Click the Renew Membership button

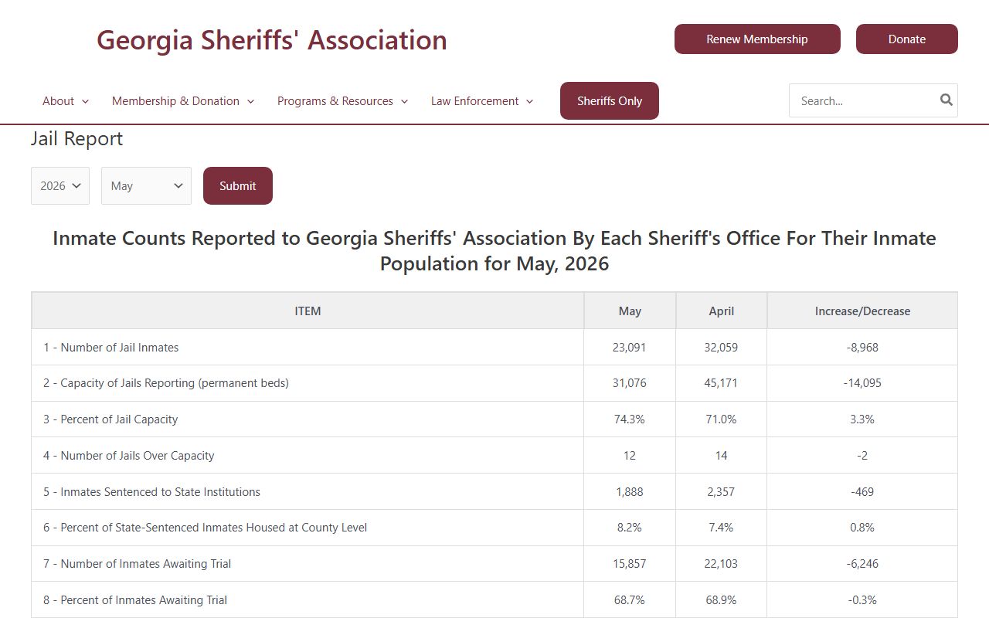coord(757,39)
